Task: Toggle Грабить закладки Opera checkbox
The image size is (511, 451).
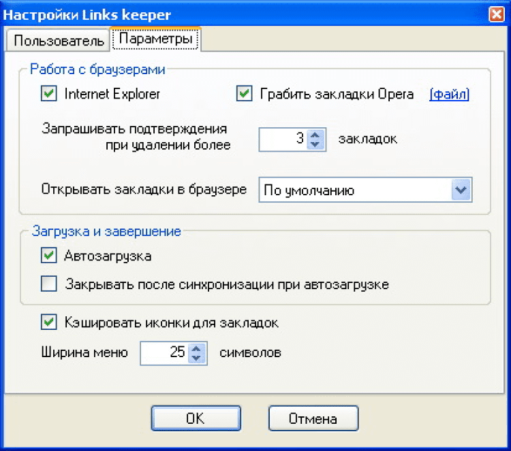Action: [x=245, y=94]
